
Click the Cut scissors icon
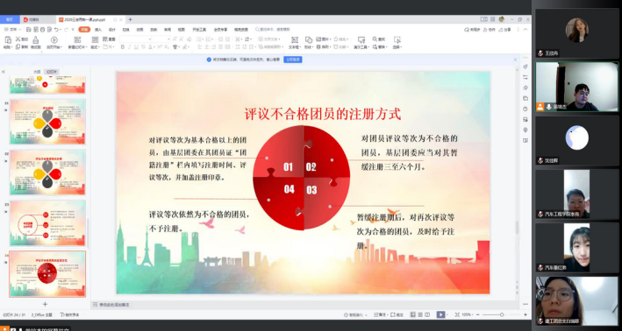(x=18, y=39)
